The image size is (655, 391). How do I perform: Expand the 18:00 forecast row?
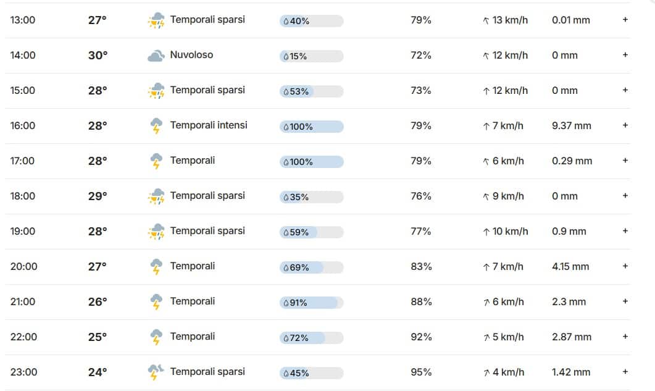[625, 196]
